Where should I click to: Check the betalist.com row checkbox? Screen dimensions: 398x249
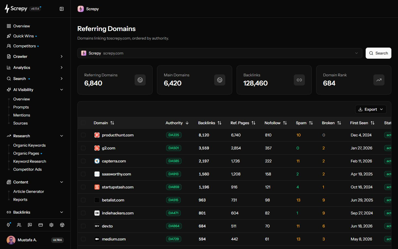coord(83,200)
